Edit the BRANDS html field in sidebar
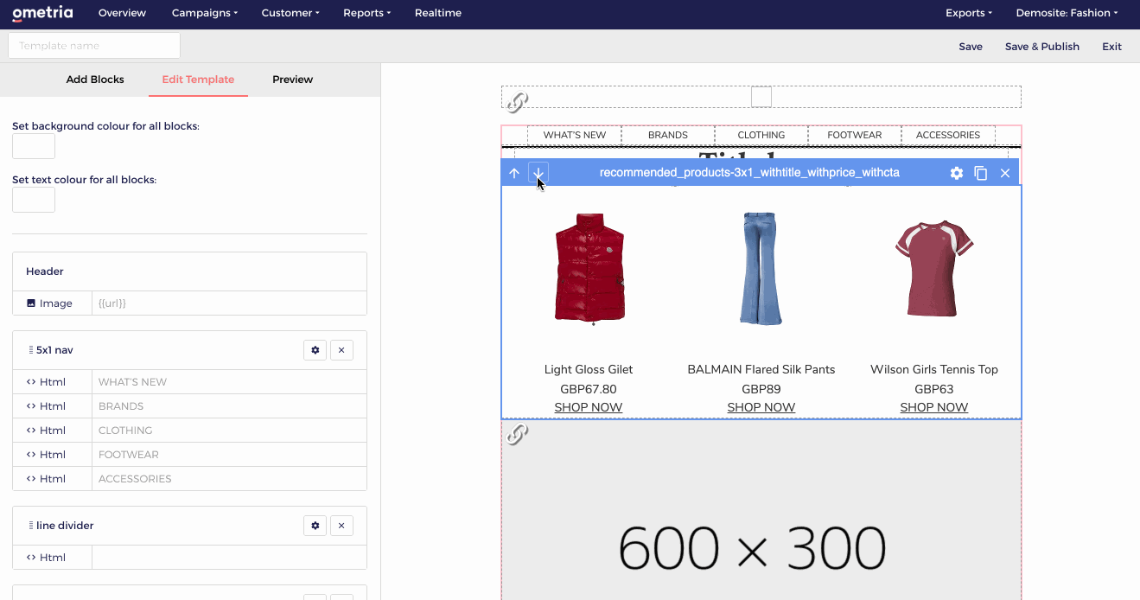Image resolution: width=1140 pixels, height=600 pixels. point(229,406)
